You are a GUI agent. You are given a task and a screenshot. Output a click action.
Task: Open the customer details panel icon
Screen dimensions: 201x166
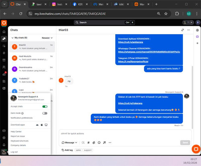click(197, 30)
